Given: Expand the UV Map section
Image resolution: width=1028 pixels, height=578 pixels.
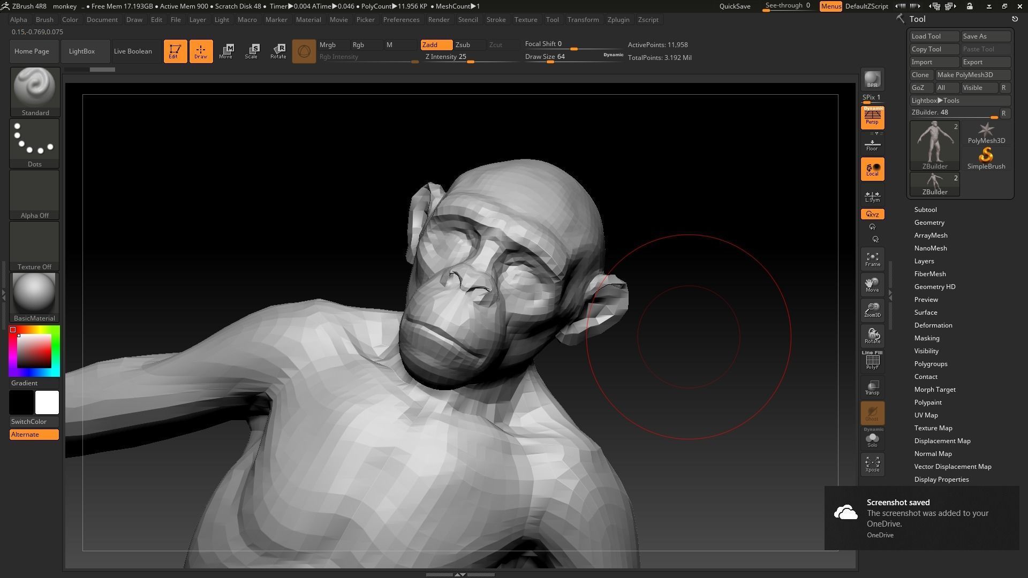Looking at the screenshot, I should (926, 415).
